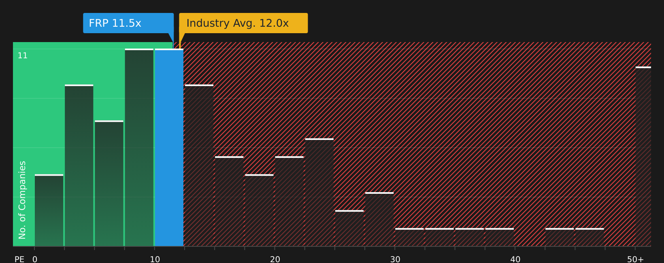Select the bar for PE 0 to 2.5
The image size is (664, 263).
click(x=49, y=210)
